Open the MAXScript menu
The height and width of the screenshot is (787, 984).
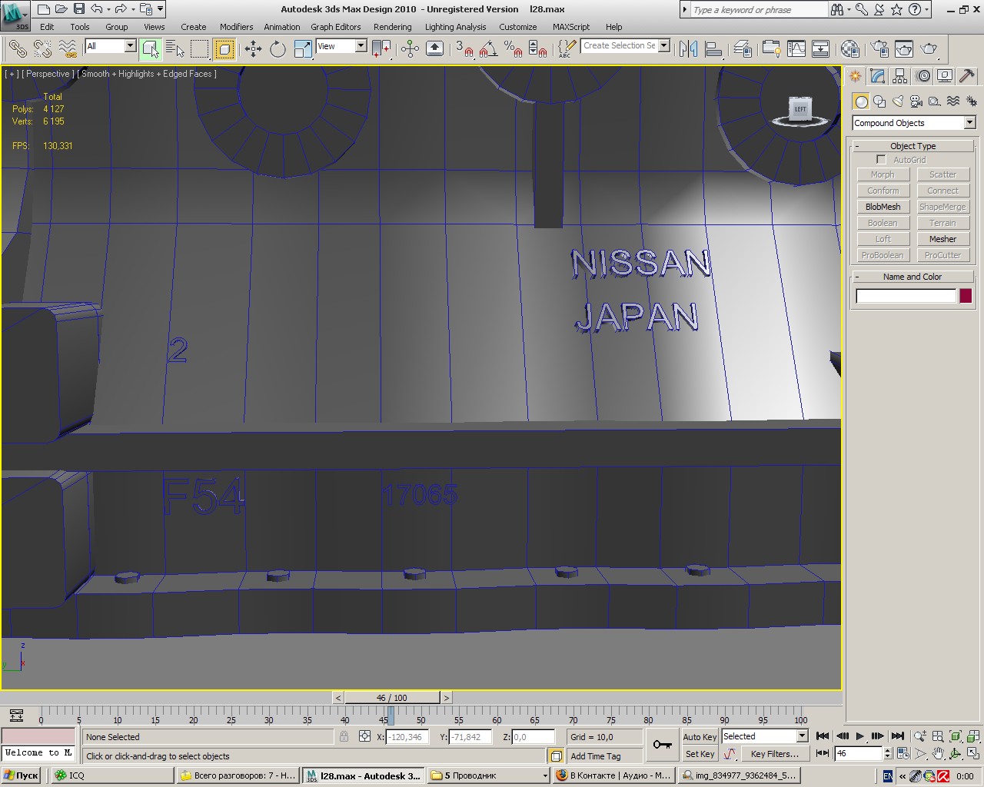tap(571, 27)
